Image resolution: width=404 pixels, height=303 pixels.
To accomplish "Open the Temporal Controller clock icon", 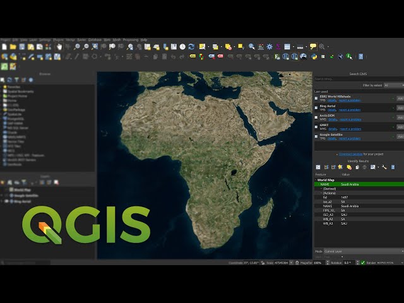I will pos(182,47).
